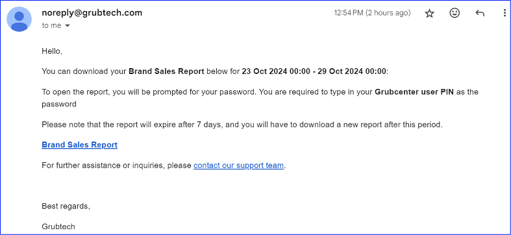The image size is (511, 235).
Task: Click the "Hello," greeting line
Action: point(52,51)
